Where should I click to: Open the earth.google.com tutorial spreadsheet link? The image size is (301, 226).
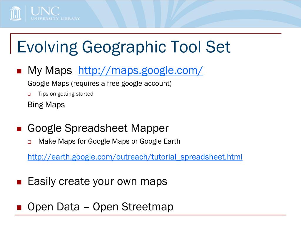(x=135, y=157)
